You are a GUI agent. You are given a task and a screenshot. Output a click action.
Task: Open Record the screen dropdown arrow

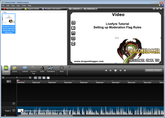click(x=23, y=9)
